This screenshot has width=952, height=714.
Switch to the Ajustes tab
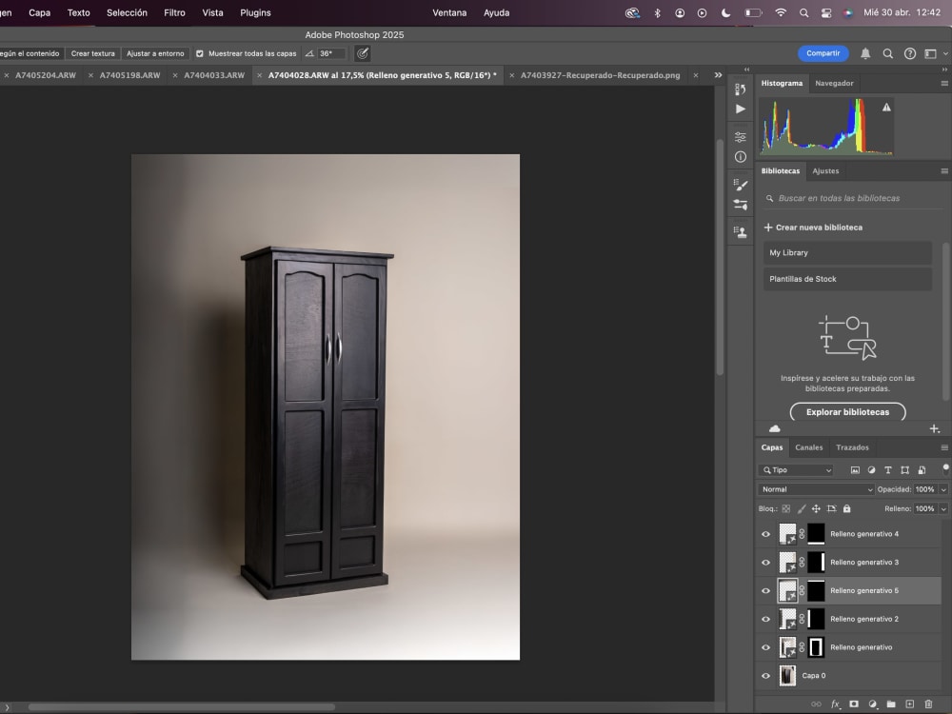click(825, 171)
